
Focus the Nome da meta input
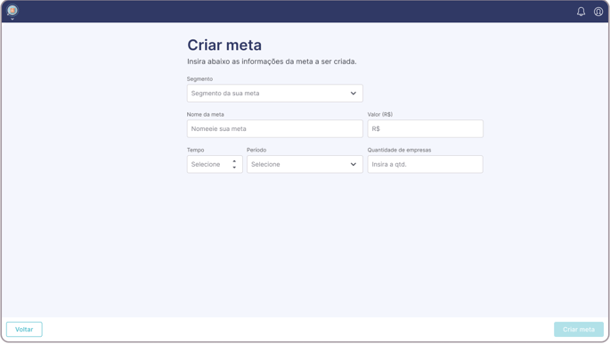point(274,129)
